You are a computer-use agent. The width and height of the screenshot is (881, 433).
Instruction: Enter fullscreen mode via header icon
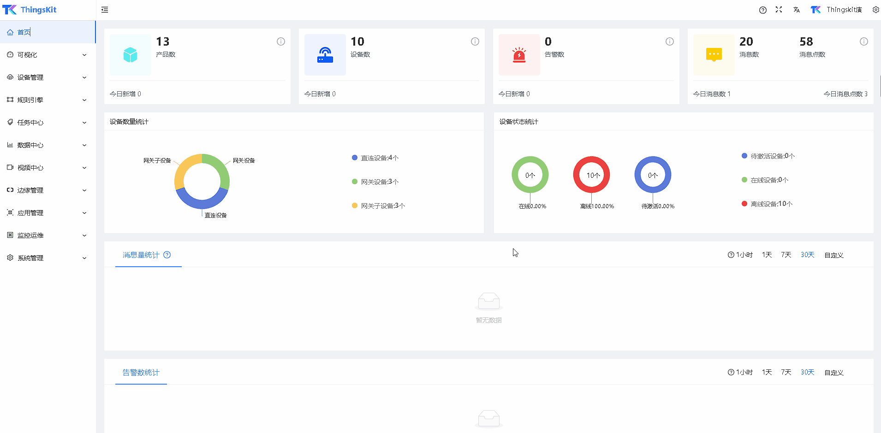779,10
